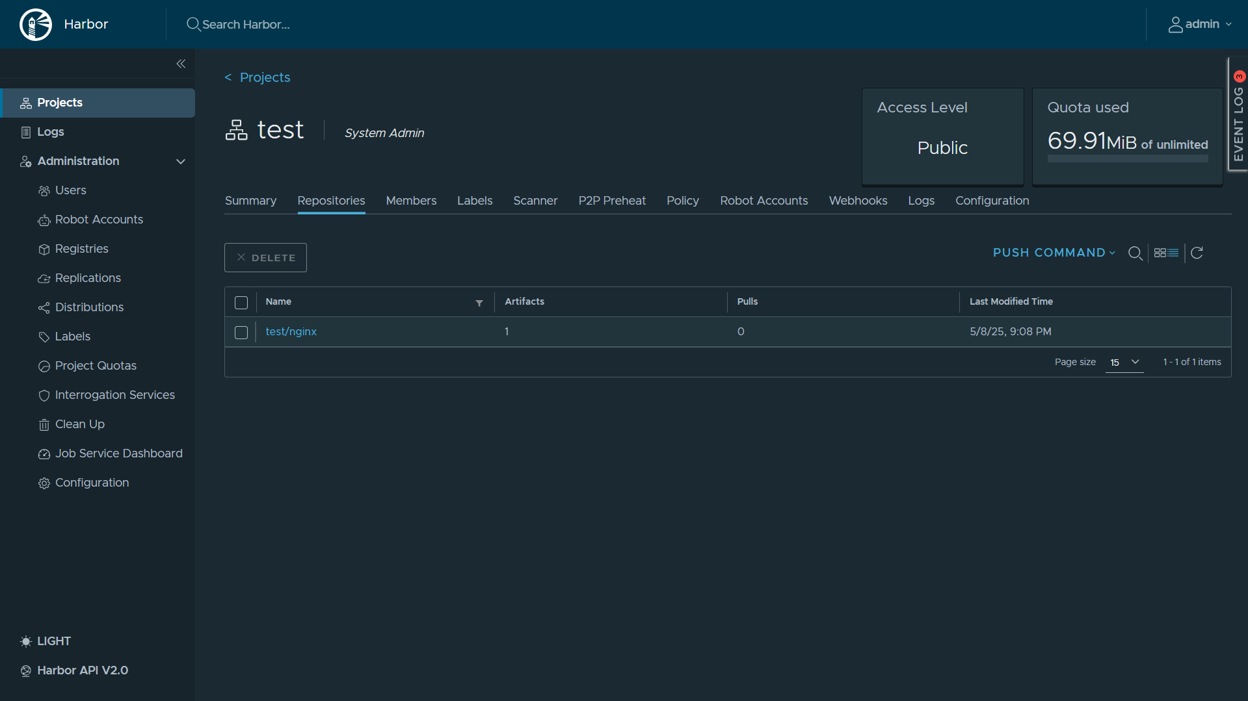The width and height of the screenshot is (1248, 701).
Task: Open the project Configuration tab
Action: tap(992, 201)
